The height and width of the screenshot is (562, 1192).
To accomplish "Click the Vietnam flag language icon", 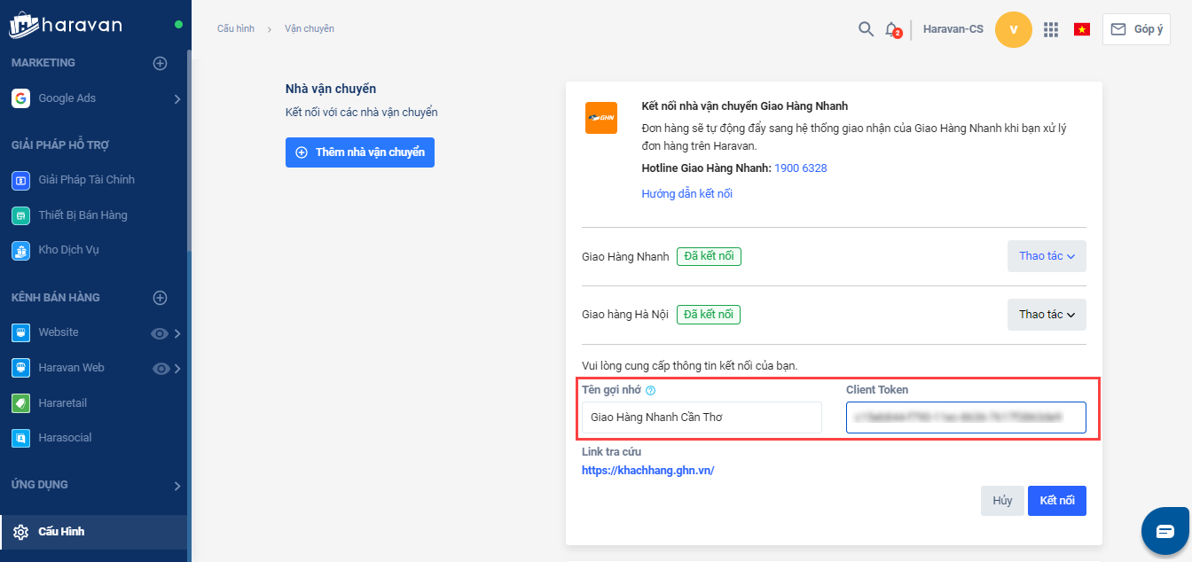I will 1081,29.
